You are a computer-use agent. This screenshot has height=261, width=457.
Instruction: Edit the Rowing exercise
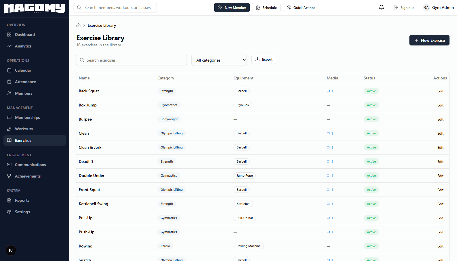[440, 246]
